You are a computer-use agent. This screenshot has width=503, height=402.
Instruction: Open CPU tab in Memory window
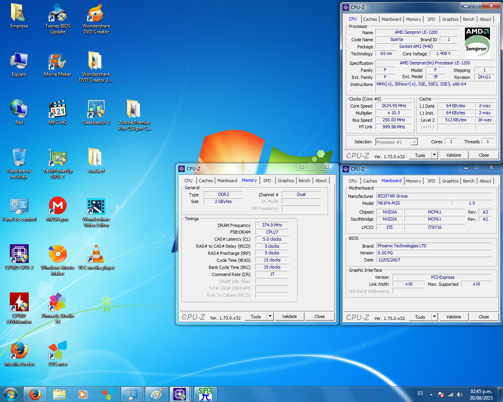(189, 181)
